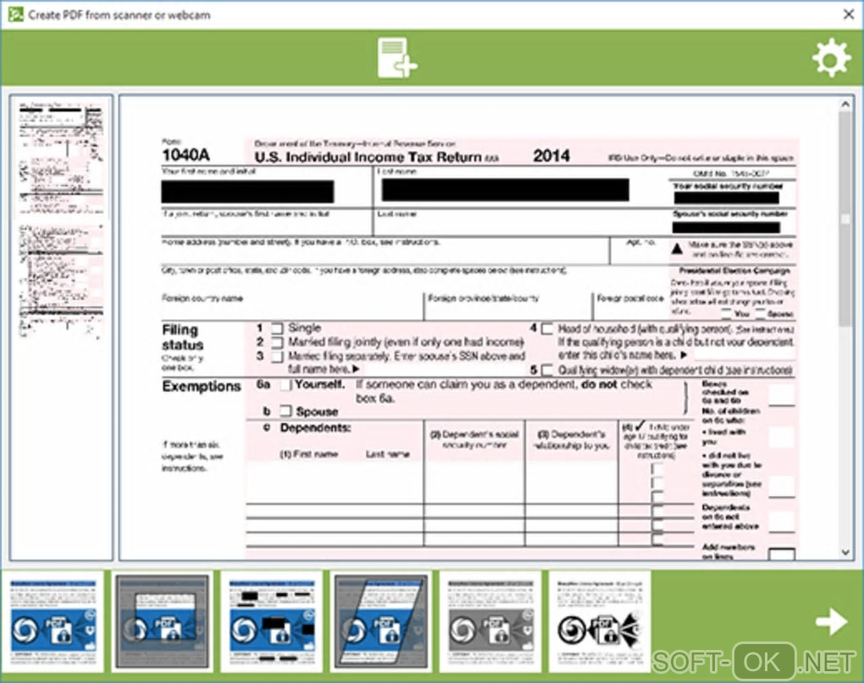Check the Single filing status box

pos(277,329)
